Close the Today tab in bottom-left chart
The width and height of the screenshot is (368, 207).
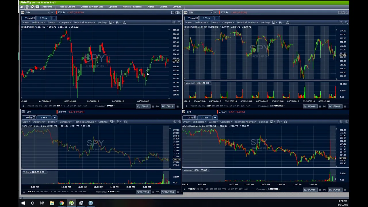coord(34,118)
